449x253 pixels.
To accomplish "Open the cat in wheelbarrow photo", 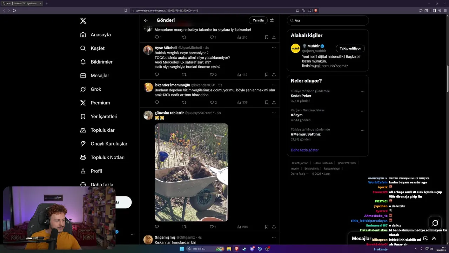I will (192, 172).
